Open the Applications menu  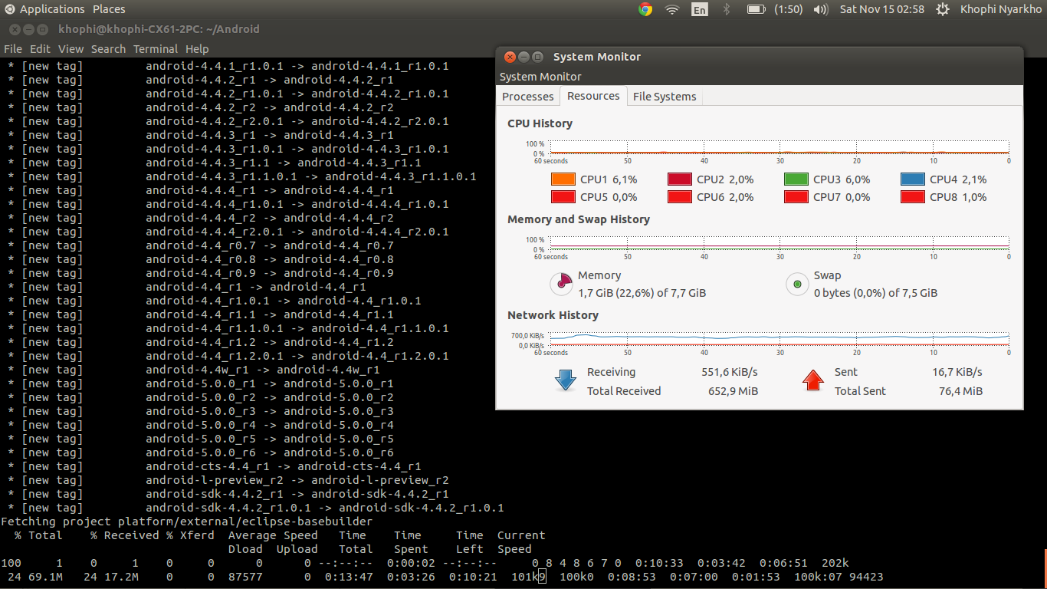51,9
